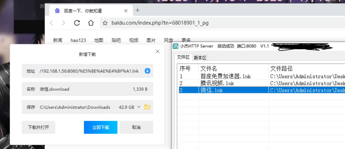Image resolution: width=345 pixels, height=149 pixels.
Task: Open the 视频 link on Baidu
Action: [x=134, y=40]
